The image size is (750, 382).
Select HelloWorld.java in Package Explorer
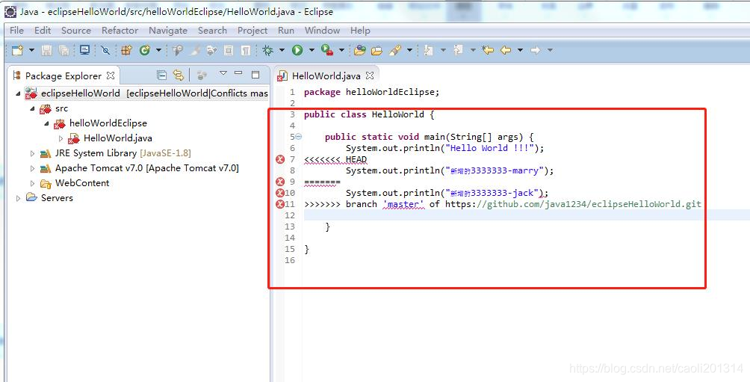[118, 138]
